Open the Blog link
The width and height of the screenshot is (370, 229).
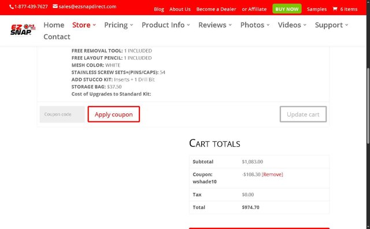(159, 9)
